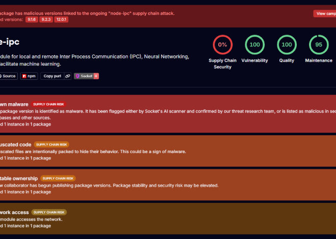
Task: Click the Vulnerability score label
Action: (255, 61)
